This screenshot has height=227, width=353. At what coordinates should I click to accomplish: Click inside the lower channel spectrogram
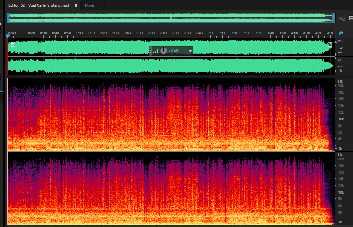click(171, 188)
